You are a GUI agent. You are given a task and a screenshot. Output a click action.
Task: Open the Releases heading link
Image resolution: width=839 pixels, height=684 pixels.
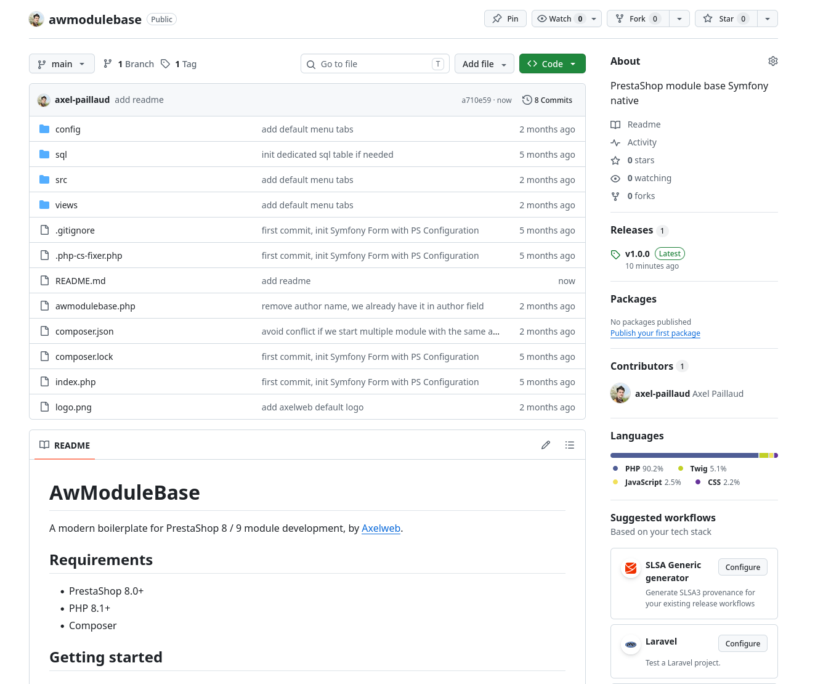(631, 230)
